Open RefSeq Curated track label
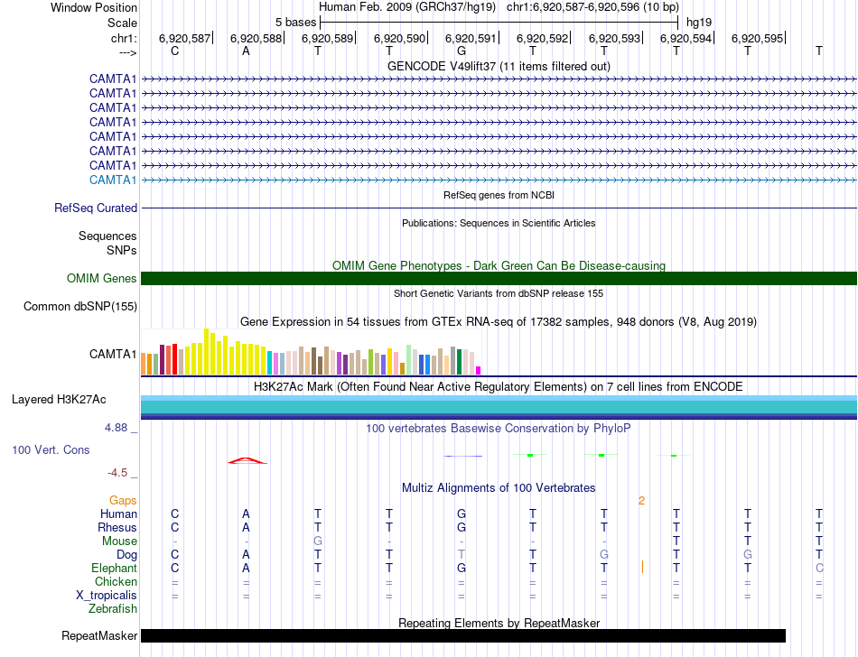 click(95, 208)
